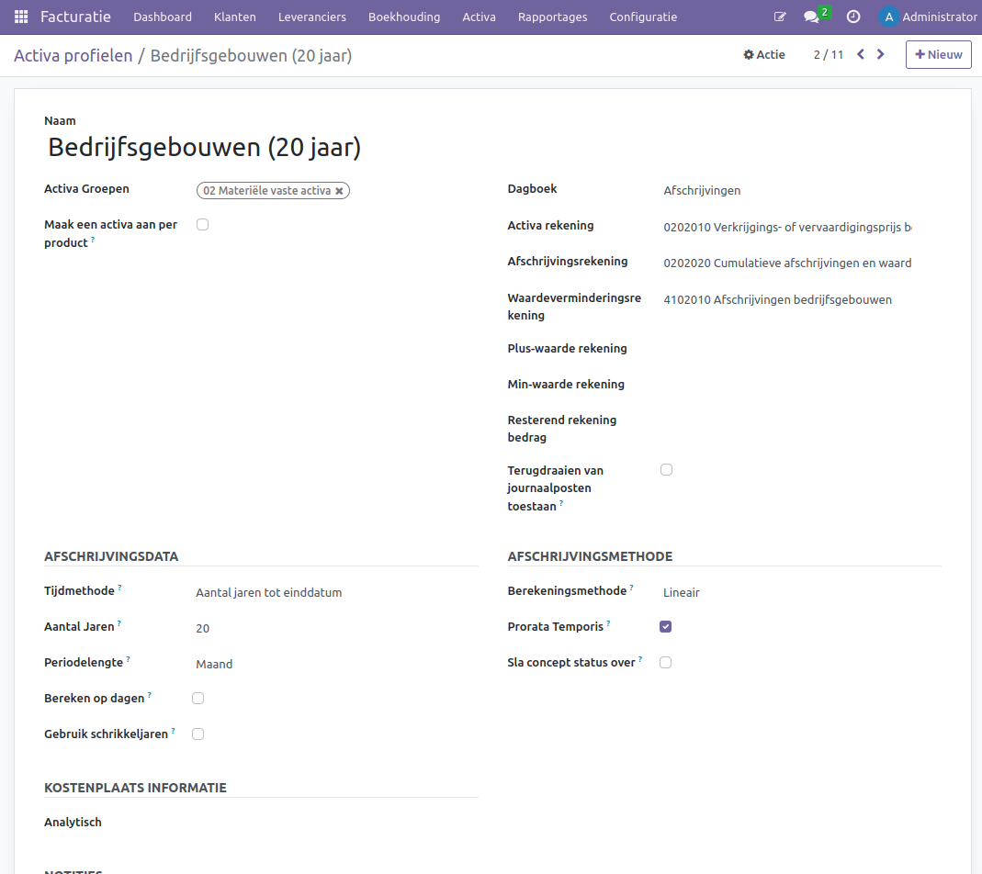Click the Nieuw button
The width and height of the screenshot is (982, 874).
point(938,54)
